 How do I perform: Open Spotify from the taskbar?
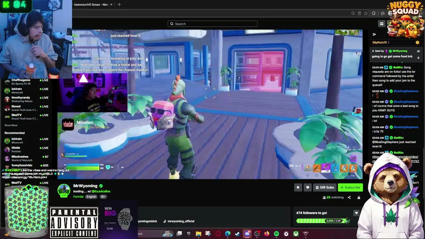click(276, 234)
